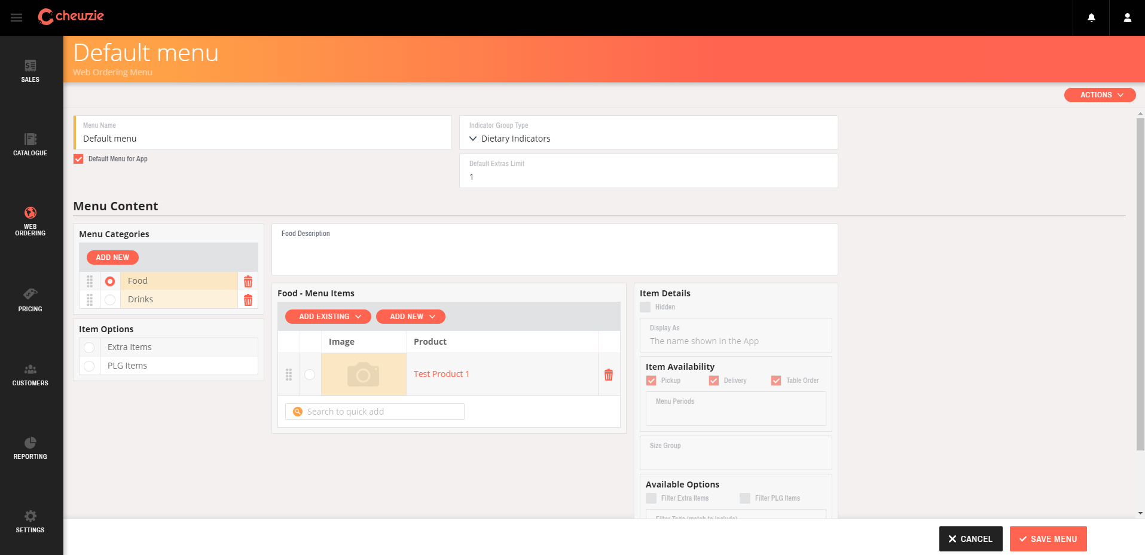Screen dimensions: 1145x555
Task: Toggle Filter Extra Items checkbox
Action: (651, 498)
